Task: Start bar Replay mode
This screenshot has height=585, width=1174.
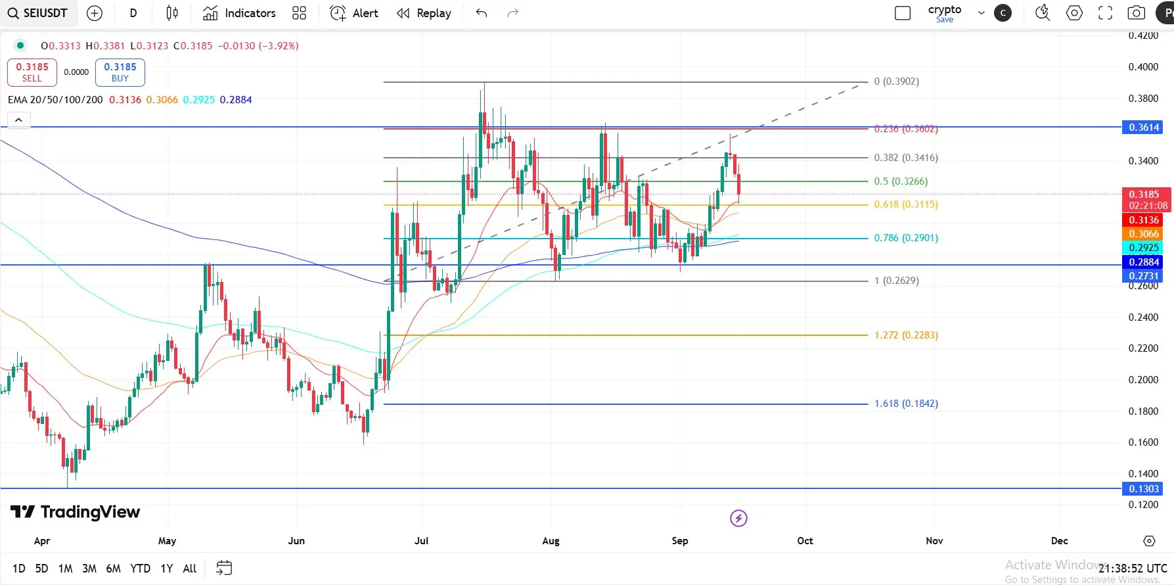Action: pos(424,13)
